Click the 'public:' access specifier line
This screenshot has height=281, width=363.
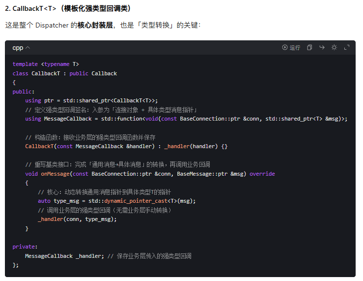(24, 92)
